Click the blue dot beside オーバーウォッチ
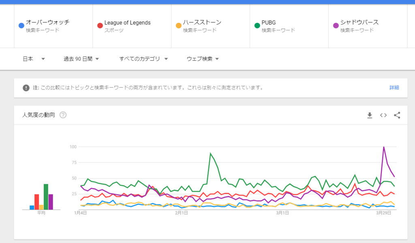The height and width of the screenshot is (243, 415). click(21, 26)
